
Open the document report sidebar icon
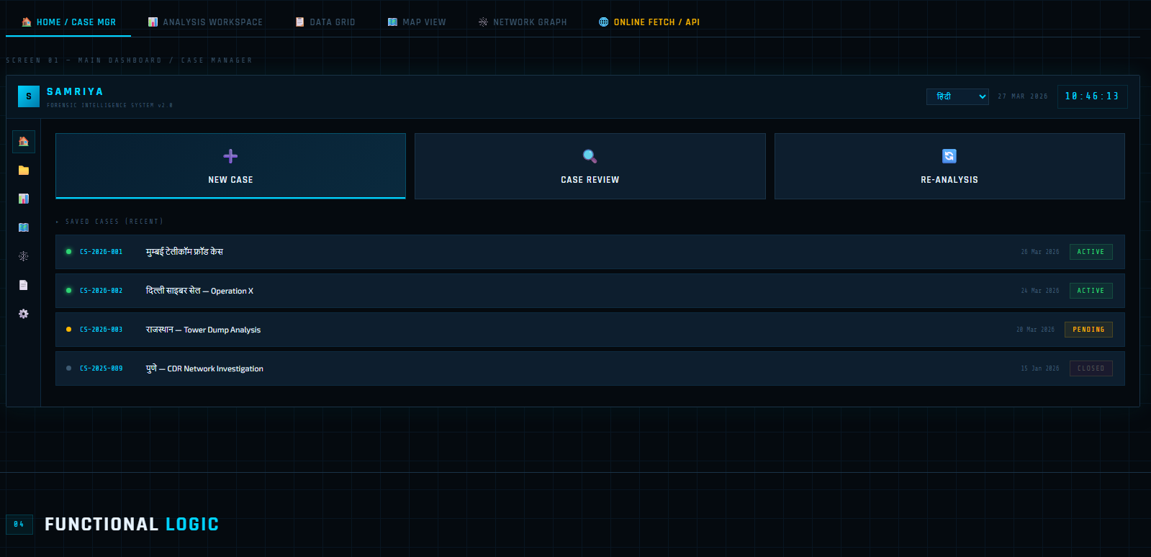click(x=24, y=285)
